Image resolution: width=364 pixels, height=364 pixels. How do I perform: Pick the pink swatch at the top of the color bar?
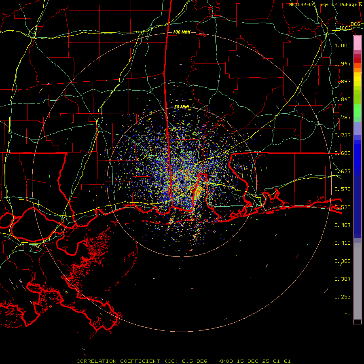(x=357, y=43)
